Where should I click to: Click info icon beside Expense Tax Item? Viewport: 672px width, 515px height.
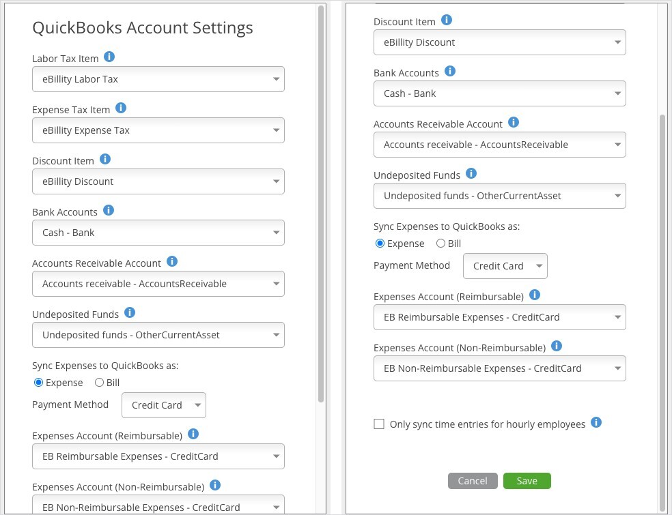pyautogui.click(x=121, y=108)
